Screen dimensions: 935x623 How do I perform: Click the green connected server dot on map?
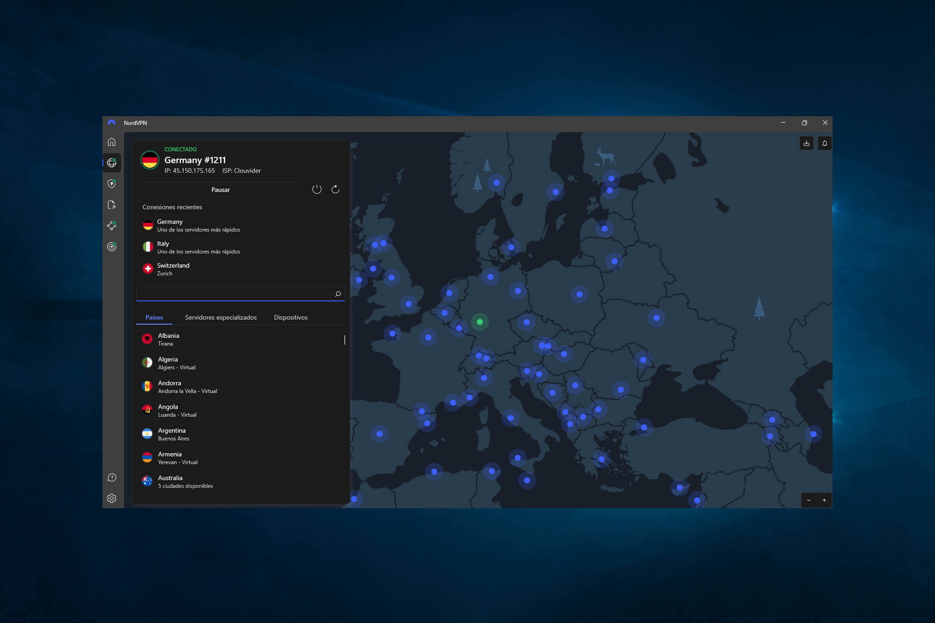point(480,322)
